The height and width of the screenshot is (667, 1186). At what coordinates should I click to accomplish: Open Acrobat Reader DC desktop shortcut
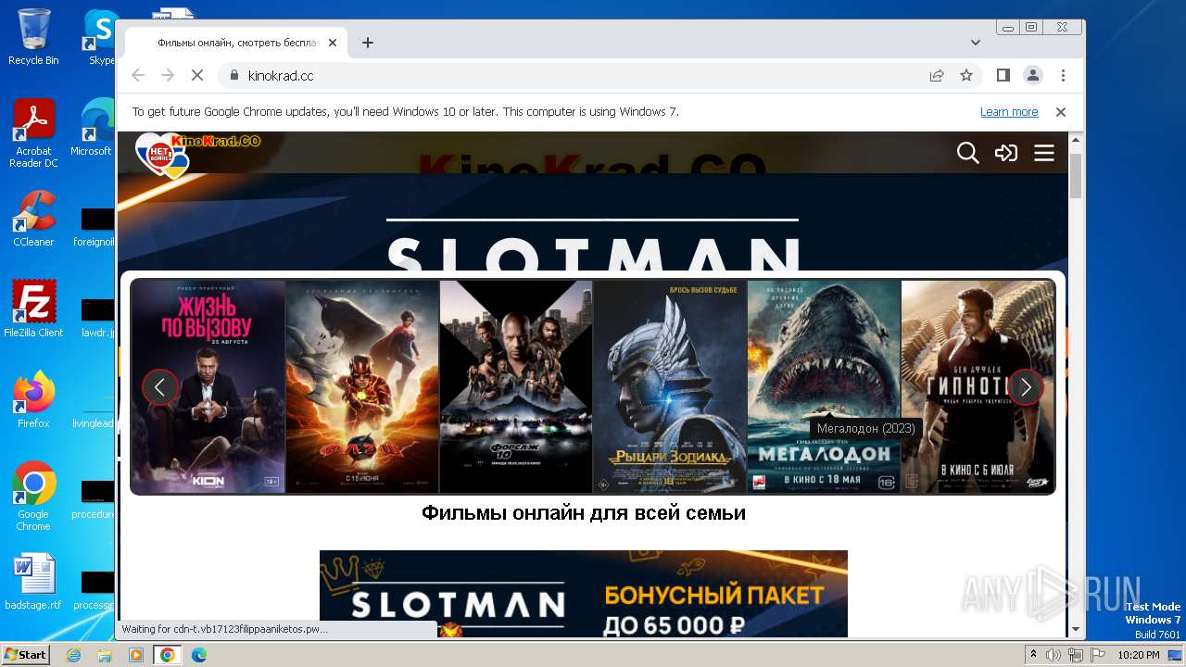(33, 133)
